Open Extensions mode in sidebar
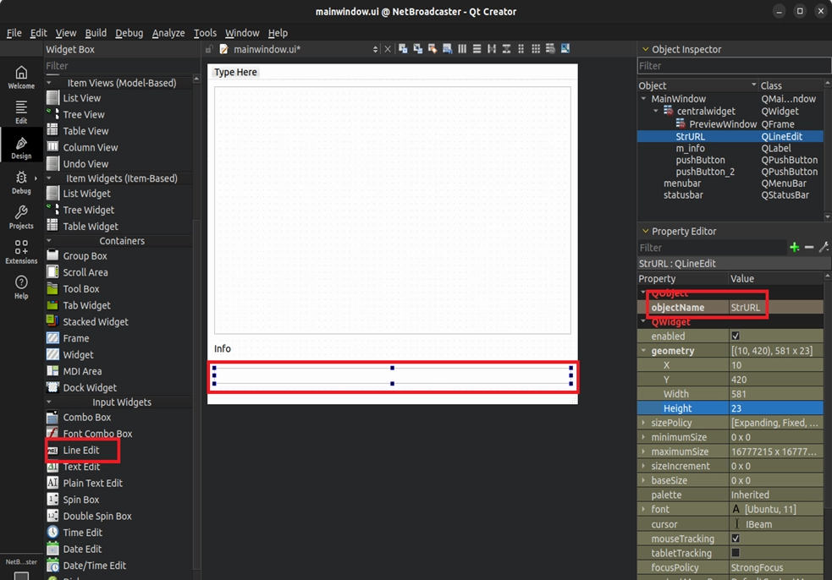This screenshot has width=832, height=580. (21, 252)
